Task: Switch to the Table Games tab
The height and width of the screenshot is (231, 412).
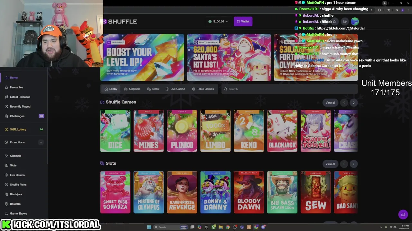Action: 203,89
